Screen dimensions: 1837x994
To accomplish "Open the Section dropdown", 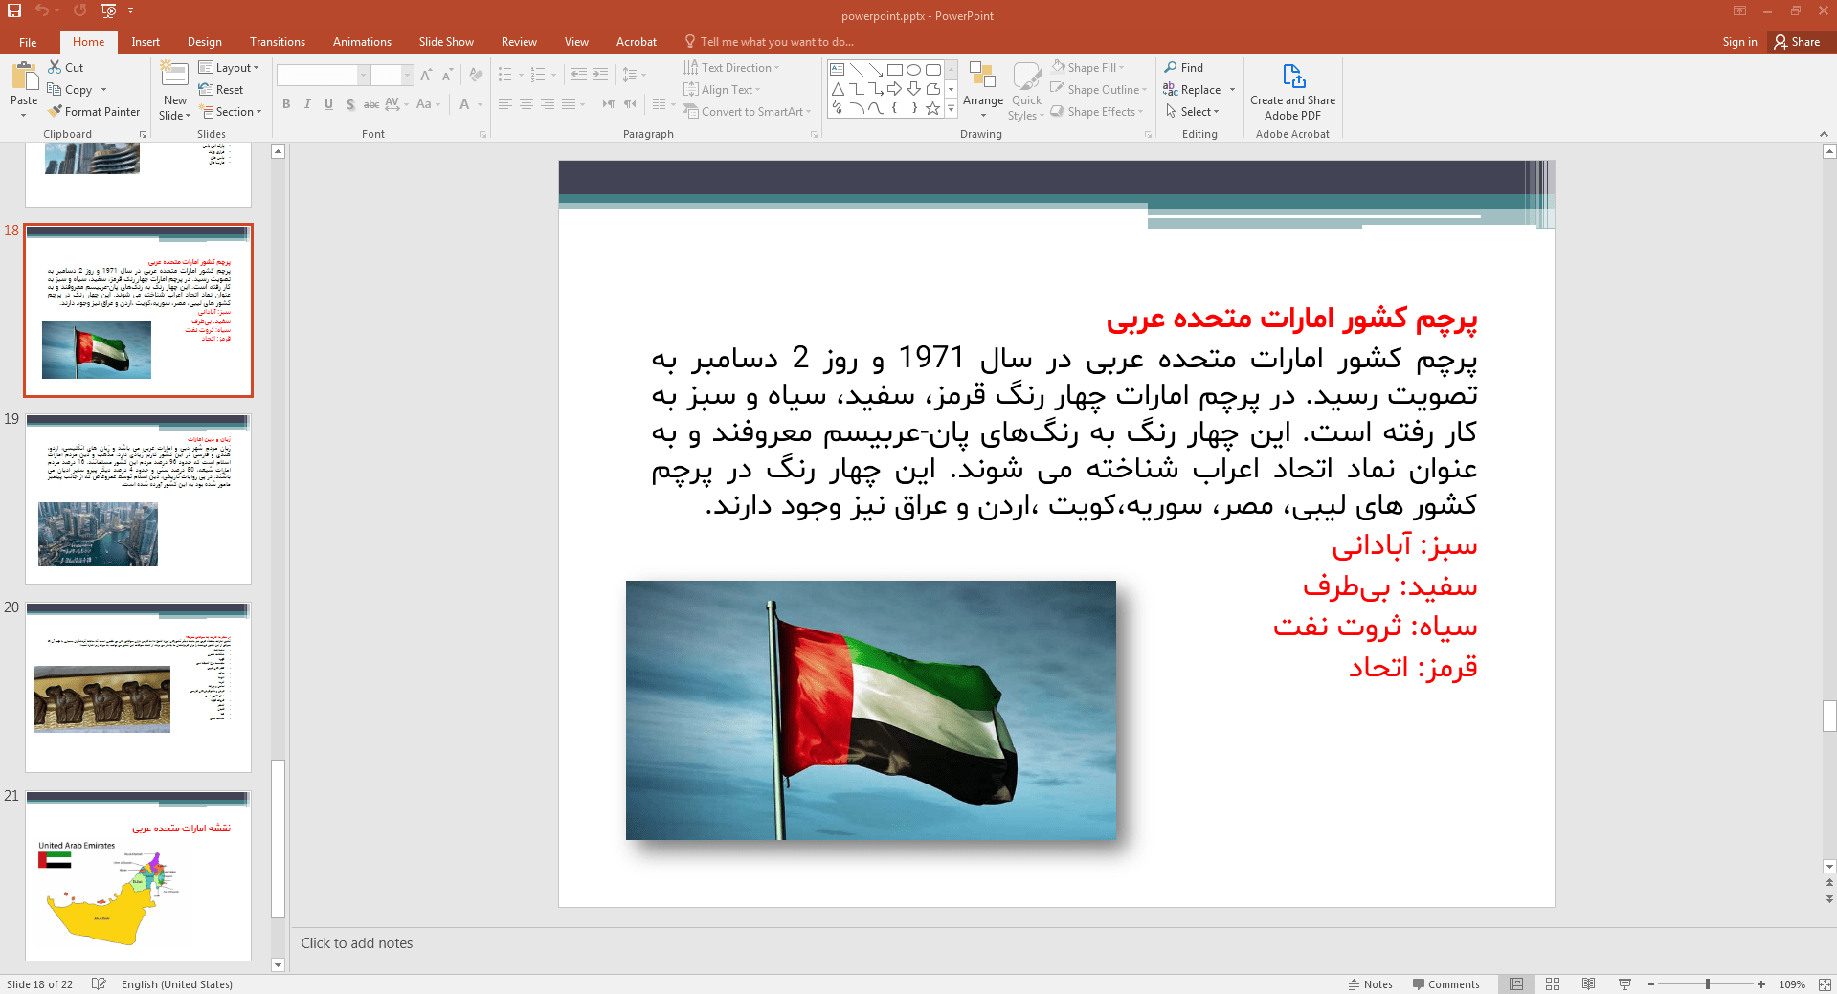I will [x=230, y=112].
